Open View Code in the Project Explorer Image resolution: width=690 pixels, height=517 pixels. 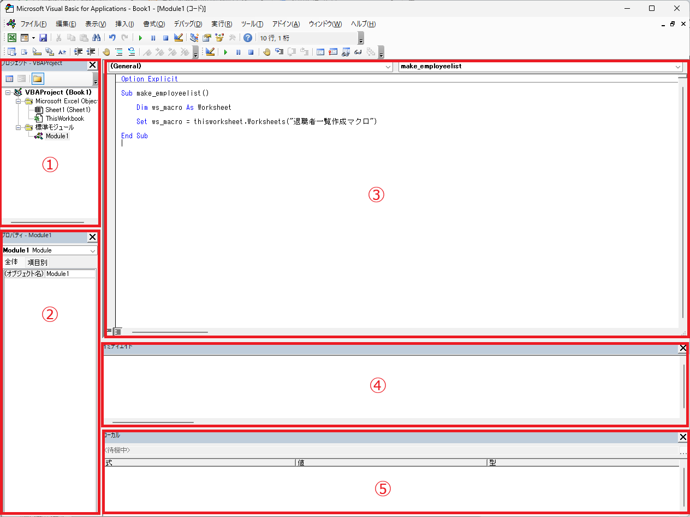(9, 78)
